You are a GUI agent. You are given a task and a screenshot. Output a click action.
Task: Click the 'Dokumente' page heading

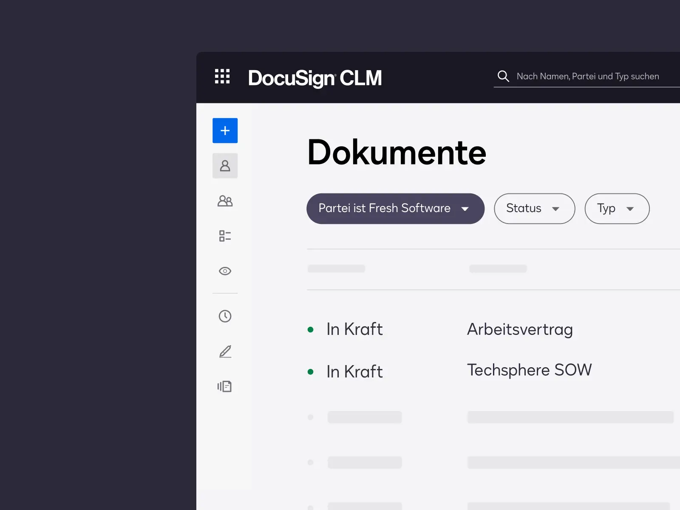pos(397,152)
